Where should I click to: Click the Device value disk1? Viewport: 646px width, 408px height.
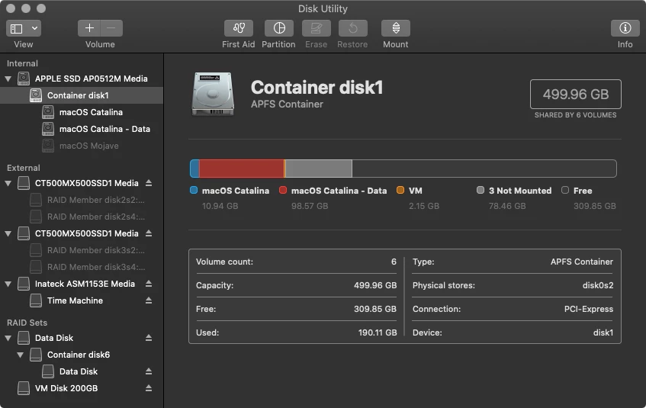pyautogui.click(x=603, y=333)
